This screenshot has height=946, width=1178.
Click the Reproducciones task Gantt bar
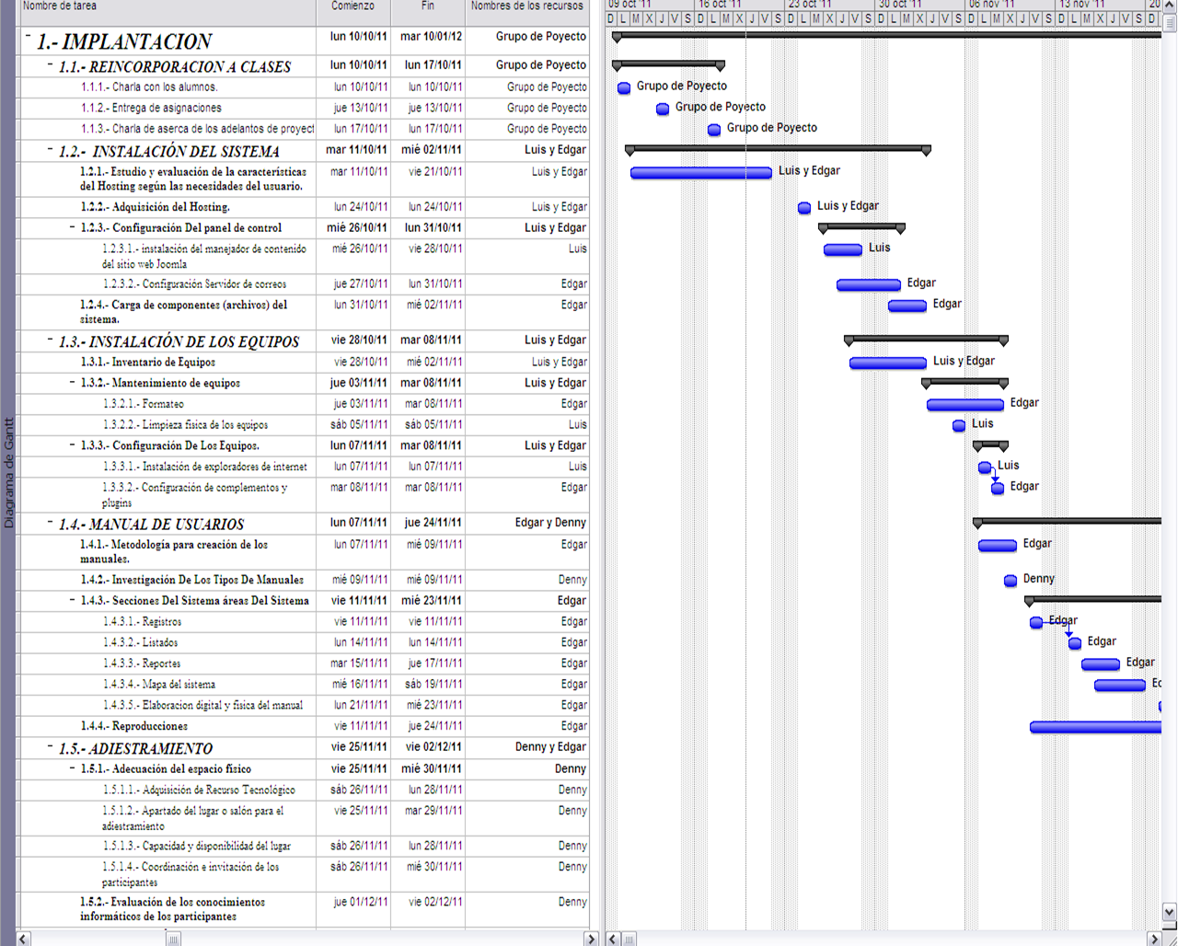1095,727
